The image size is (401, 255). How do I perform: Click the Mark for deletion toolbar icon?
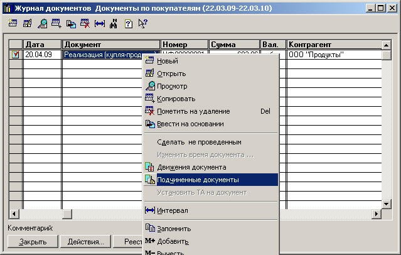point(85,23)
